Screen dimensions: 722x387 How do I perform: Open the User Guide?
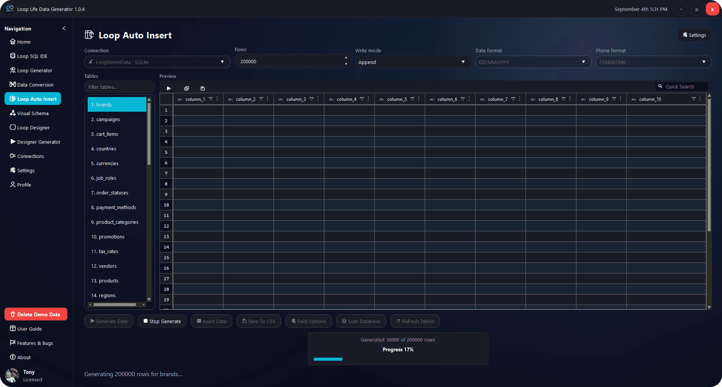26,329
